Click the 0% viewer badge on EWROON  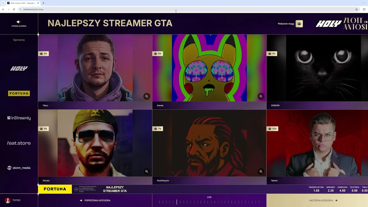(x=272, y=53)
